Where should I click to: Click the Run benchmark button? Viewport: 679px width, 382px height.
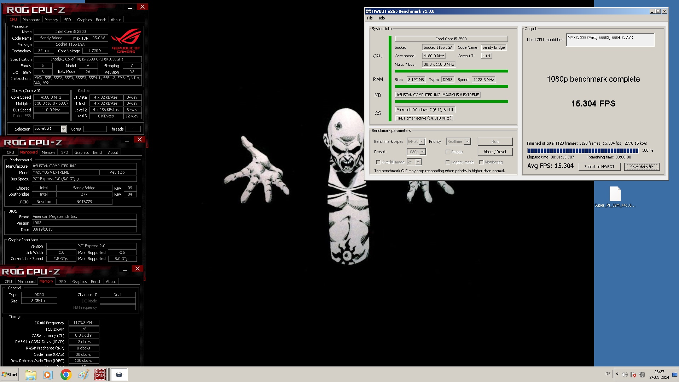click(495, 141)
